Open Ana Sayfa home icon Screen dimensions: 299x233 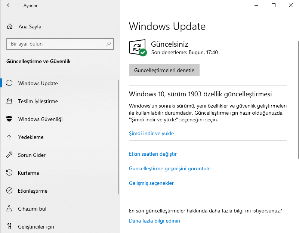[10, 27]
